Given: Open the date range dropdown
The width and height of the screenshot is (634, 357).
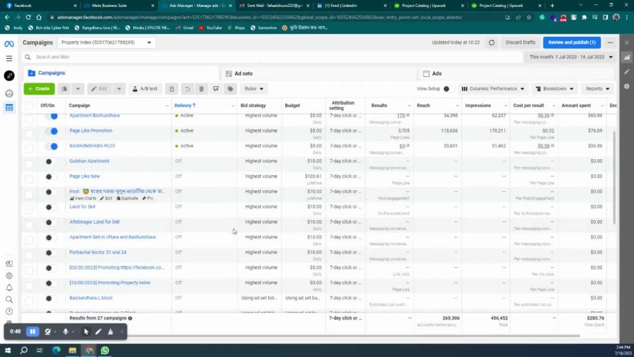Looking at the screenshot, I should [x=571, y=57].
